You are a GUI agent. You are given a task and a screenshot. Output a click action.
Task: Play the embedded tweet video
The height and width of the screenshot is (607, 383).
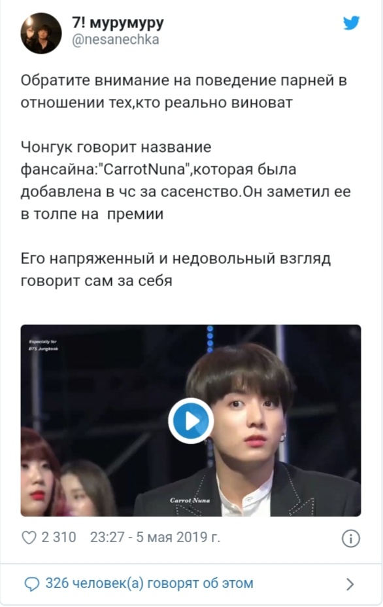tap(191, 421)
